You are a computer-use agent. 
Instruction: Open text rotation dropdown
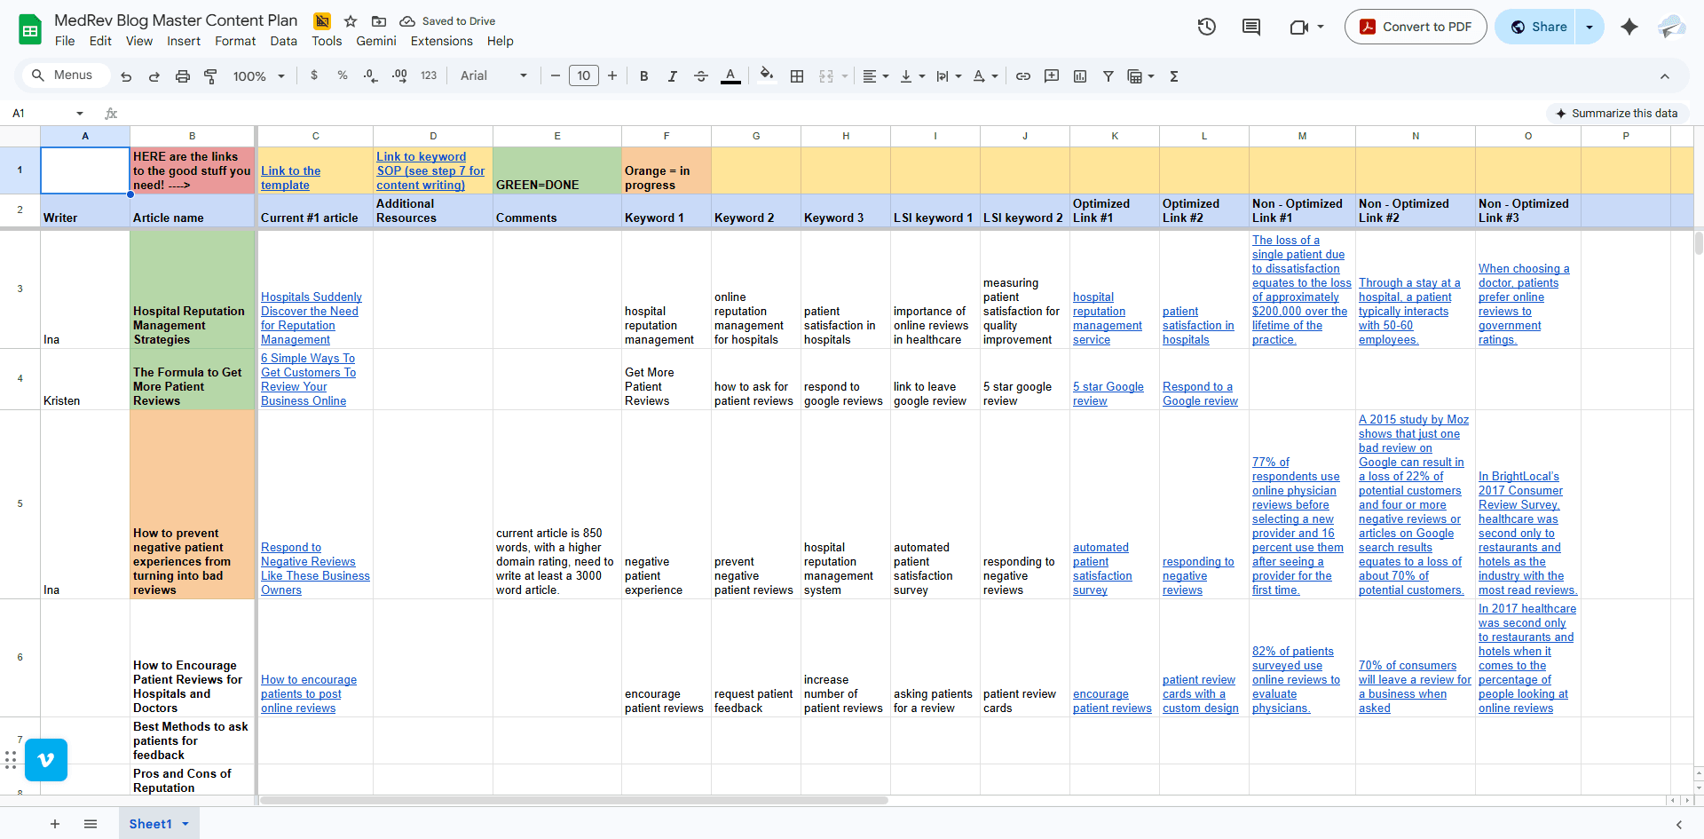(x=985, y=76)
